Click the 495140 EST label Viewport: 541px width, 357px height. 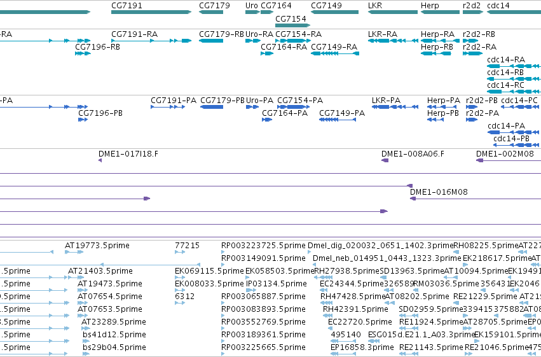tap(346, 335)
